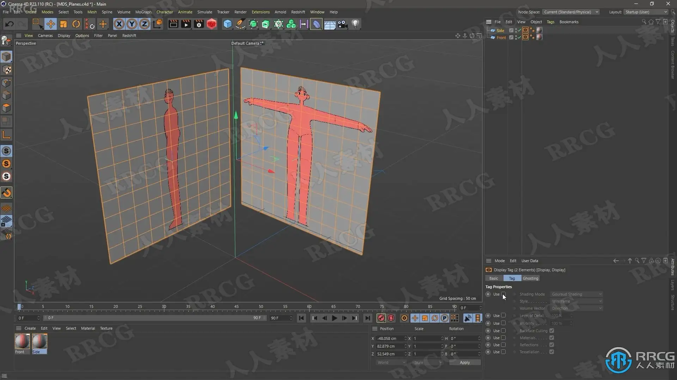Open the Shading Mode dropdown
The height and width of the screenshot is (380, 677).
(577, 294)
